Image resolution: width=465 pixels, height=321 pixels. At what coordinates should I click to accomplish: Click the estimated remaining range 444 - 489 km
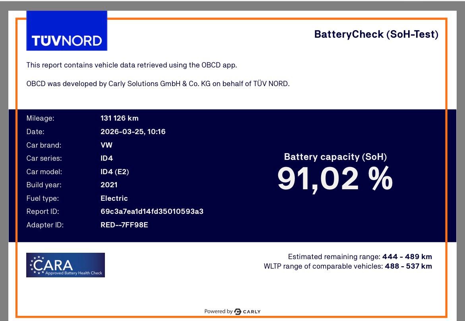click(407, 257)
